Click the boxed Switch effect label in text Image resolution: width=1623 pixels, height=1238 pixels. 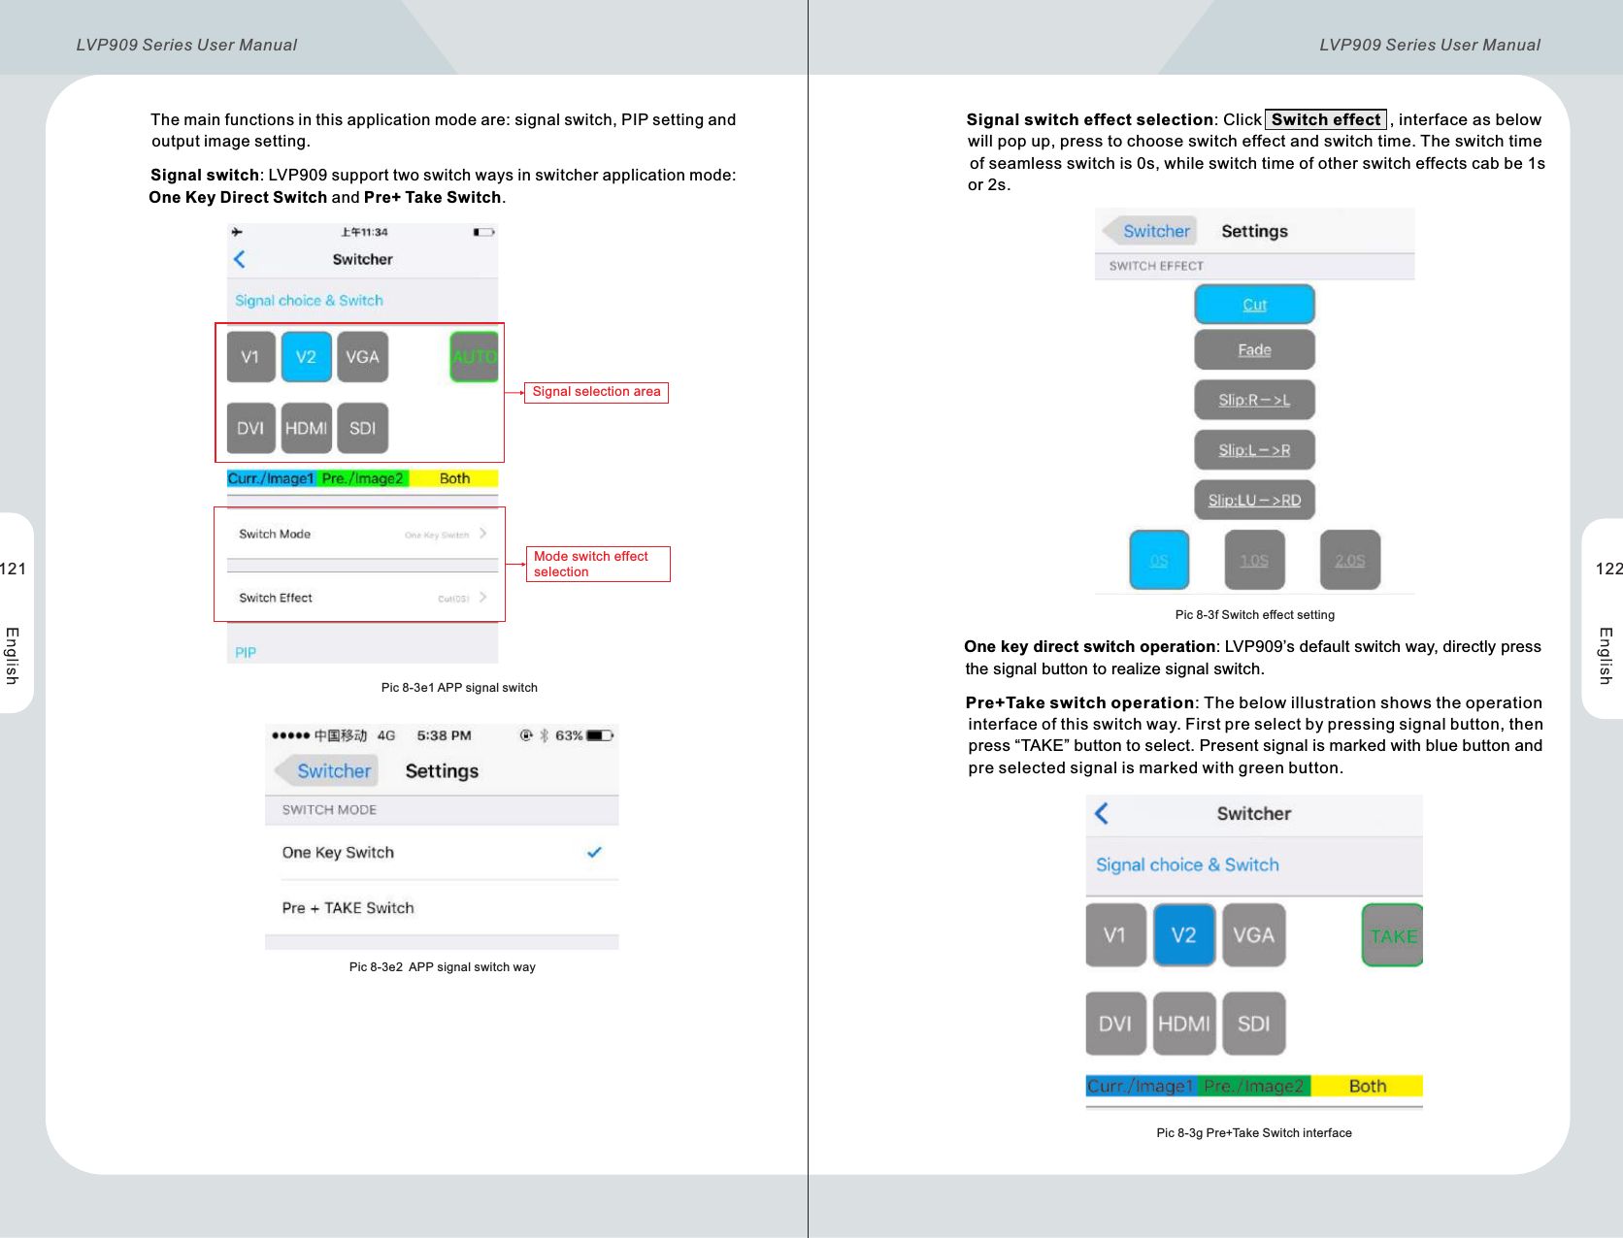1326,119
